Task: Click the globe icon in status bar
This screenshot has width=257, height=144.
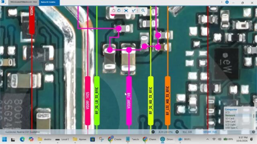Action: pyautogui.click(x=253, y=132)
